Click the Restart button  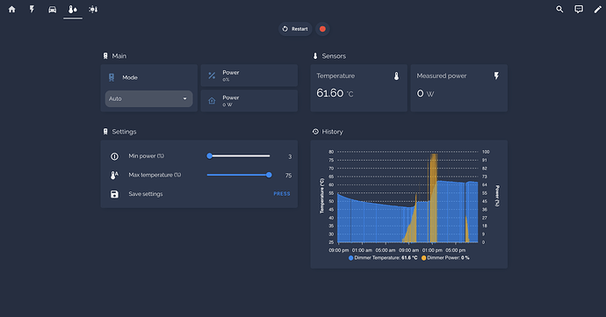tap(295, 29)
